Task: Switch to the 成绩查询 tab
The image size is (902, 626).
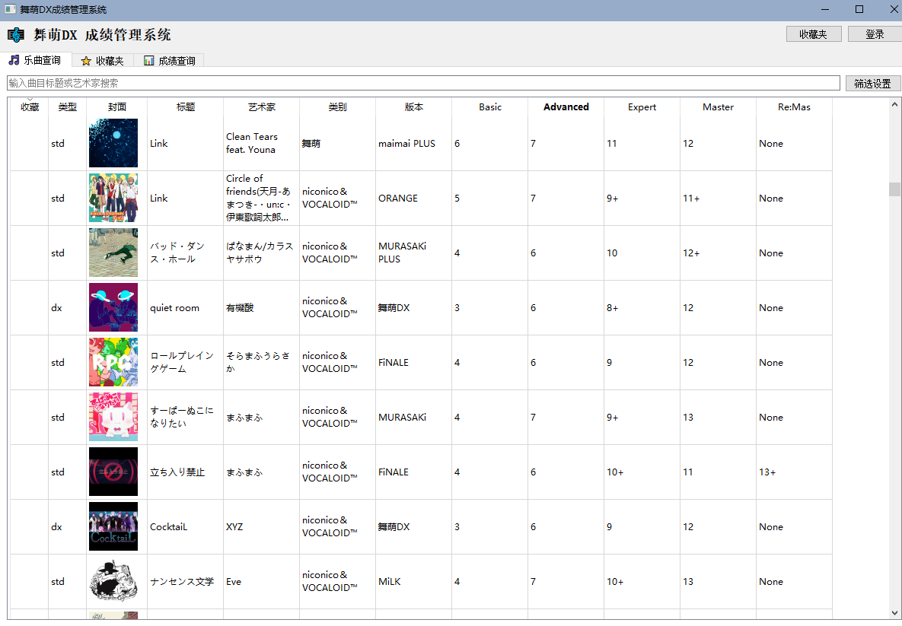Action: point(169,60)
